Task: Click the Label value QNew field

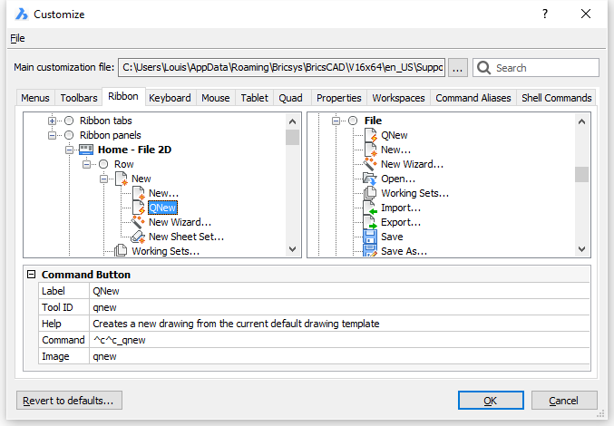Action: point(339,291)
